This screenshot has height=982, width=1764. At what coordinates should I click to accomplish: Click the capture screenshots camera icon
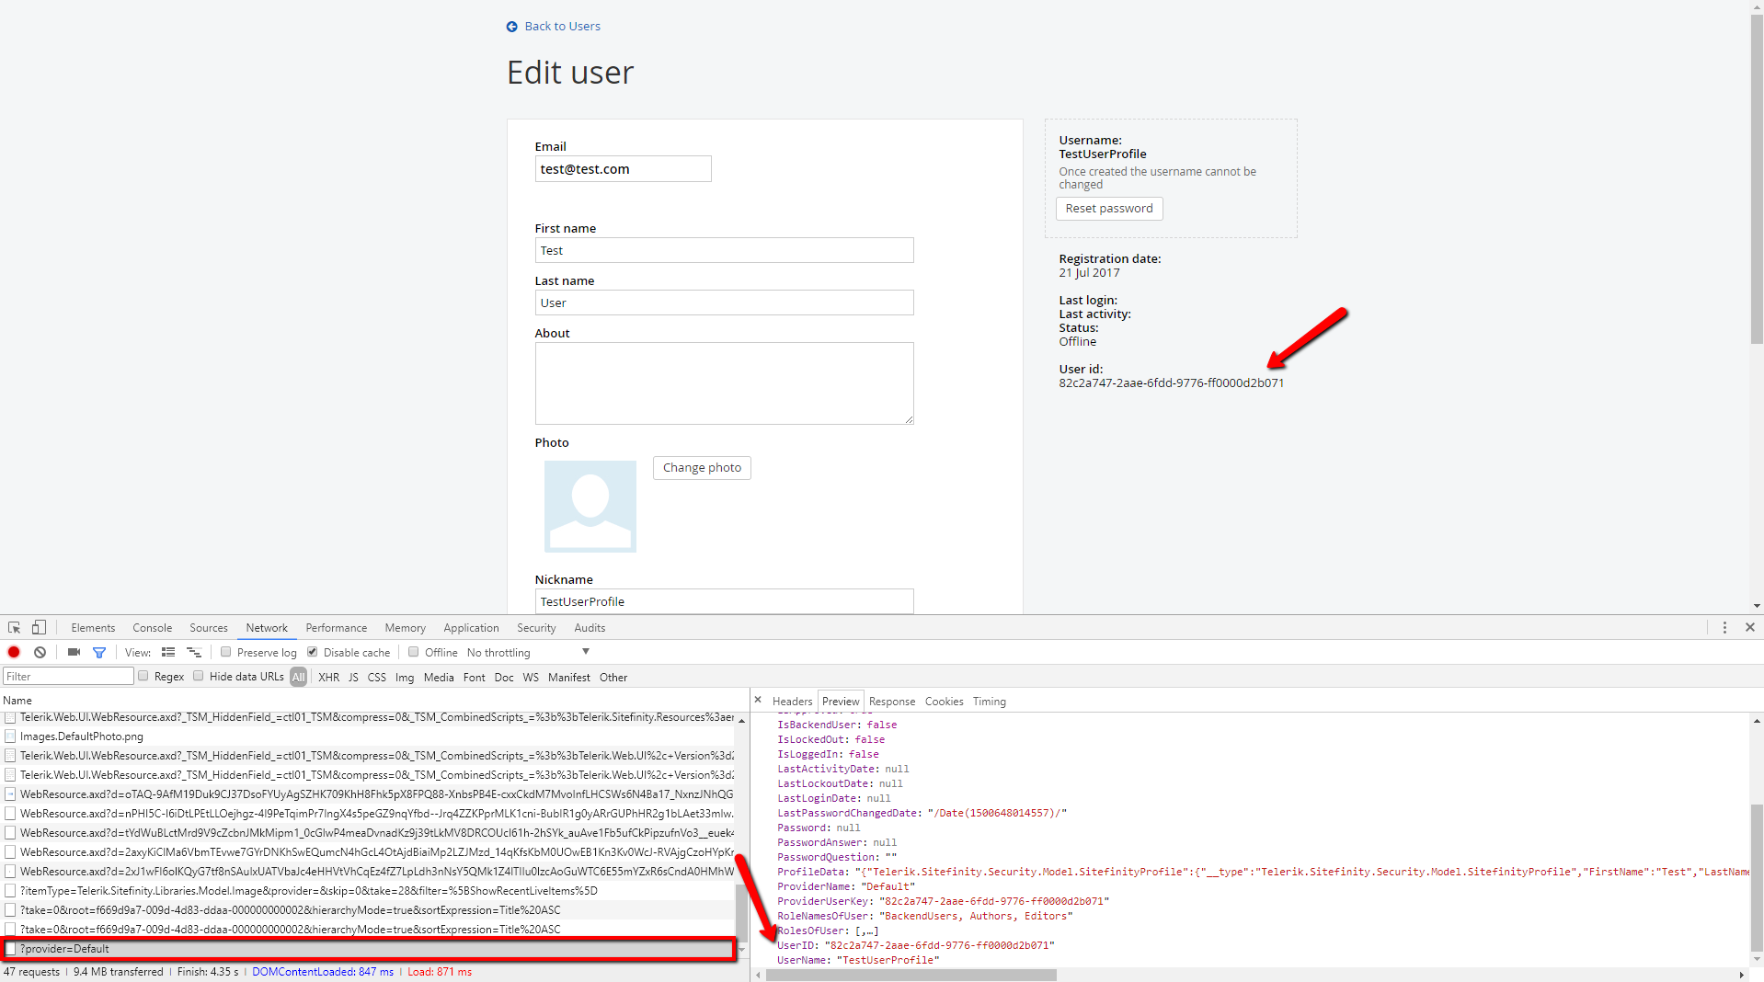coord(74,652)
